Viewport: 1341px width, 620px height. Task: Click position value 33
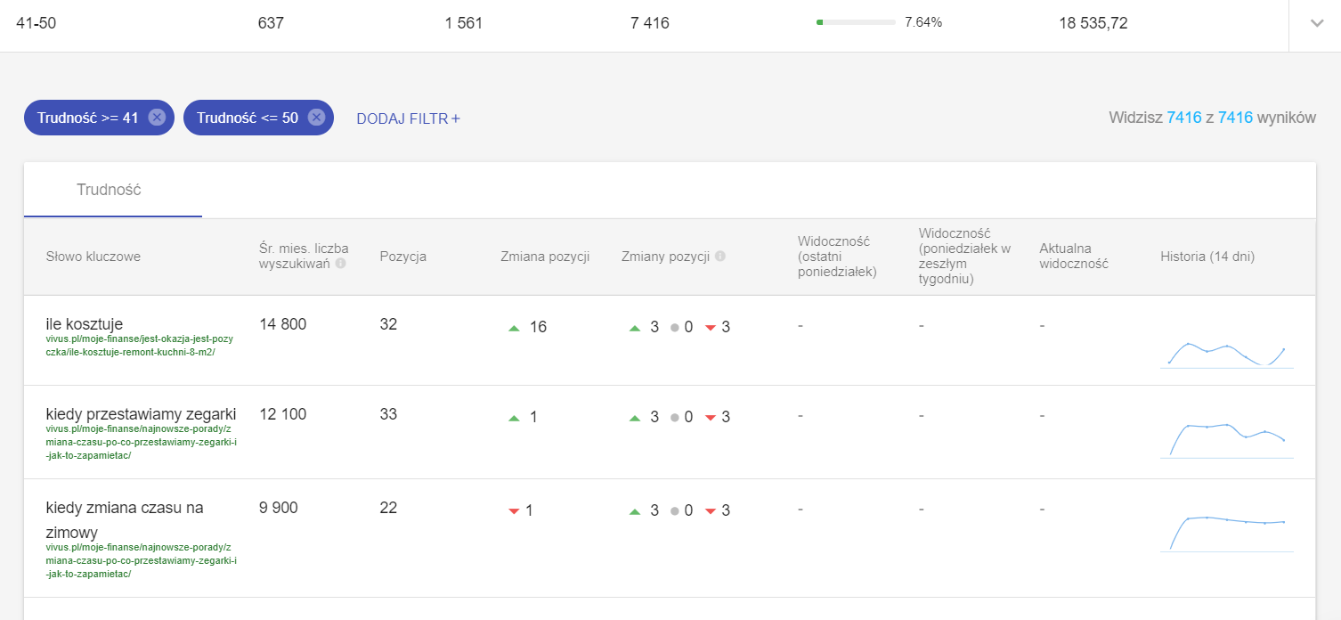[388, 414]
